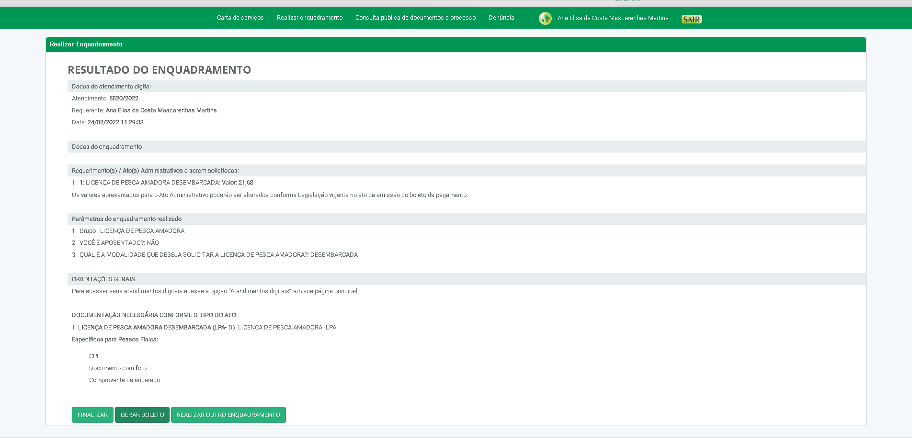Click the user name in the green navigation bar
The width and height of the screenshot is (912, 438).
613,18
